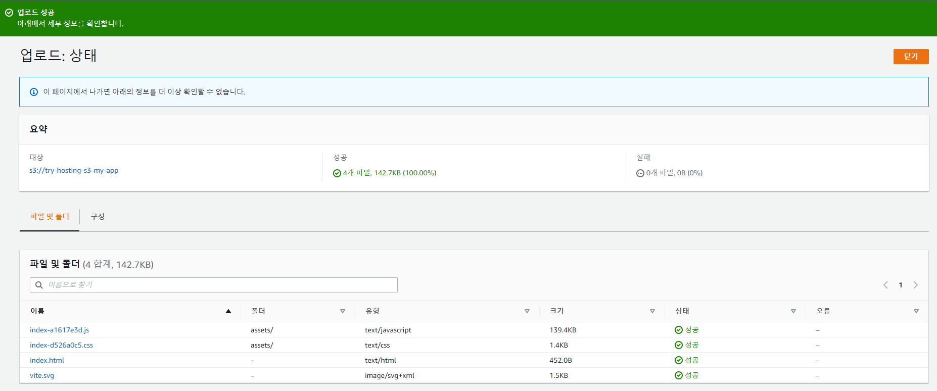This screenshot has width=937, height=391.
Task: Open vite.svg file link
Action: pyautogui.click(x=42, y=375)
